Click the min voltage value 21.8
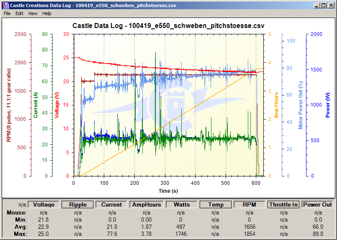The image size is (337, 240). pyautogui.click(x=43, y=220)
